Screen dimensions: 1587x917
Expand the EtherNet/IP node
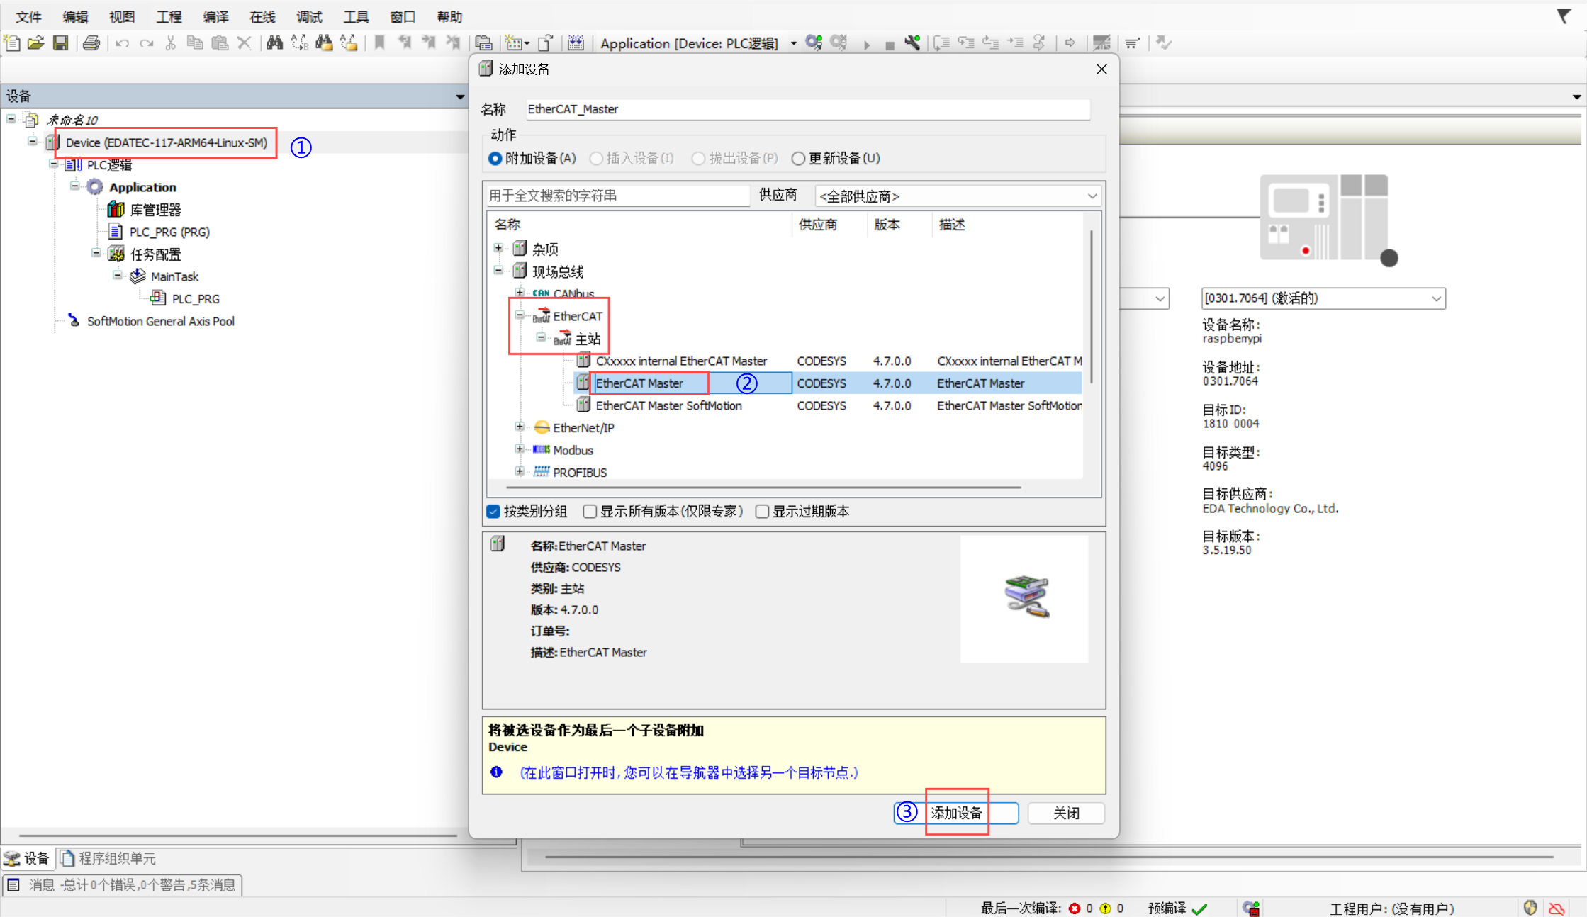(x=520, y=427)
